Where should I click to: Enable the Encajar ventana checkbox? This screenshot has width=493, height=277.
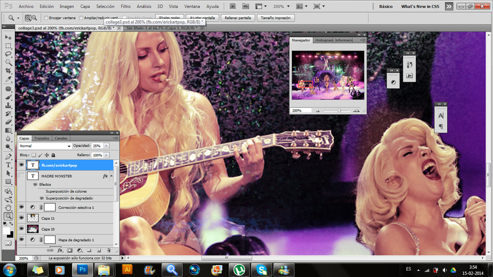pyautogui.click(x=46, y=18)
